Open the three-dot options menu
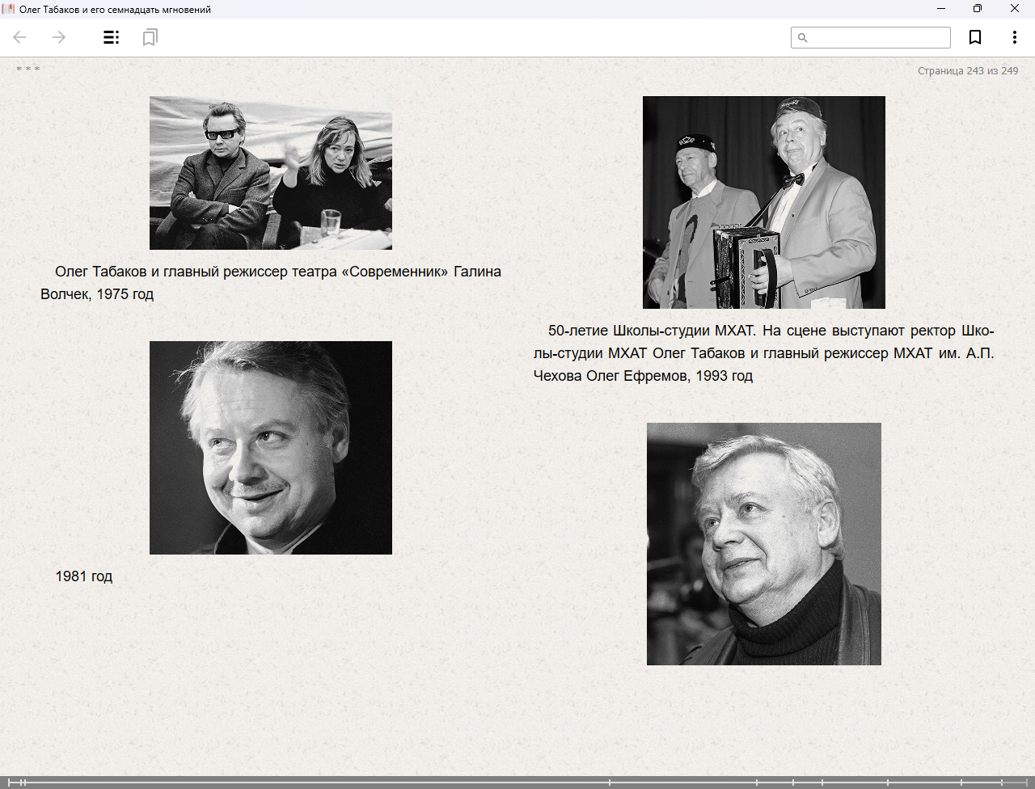Image resolution: width=1035 pixels, height=789 pixels. coord(1014,37)
